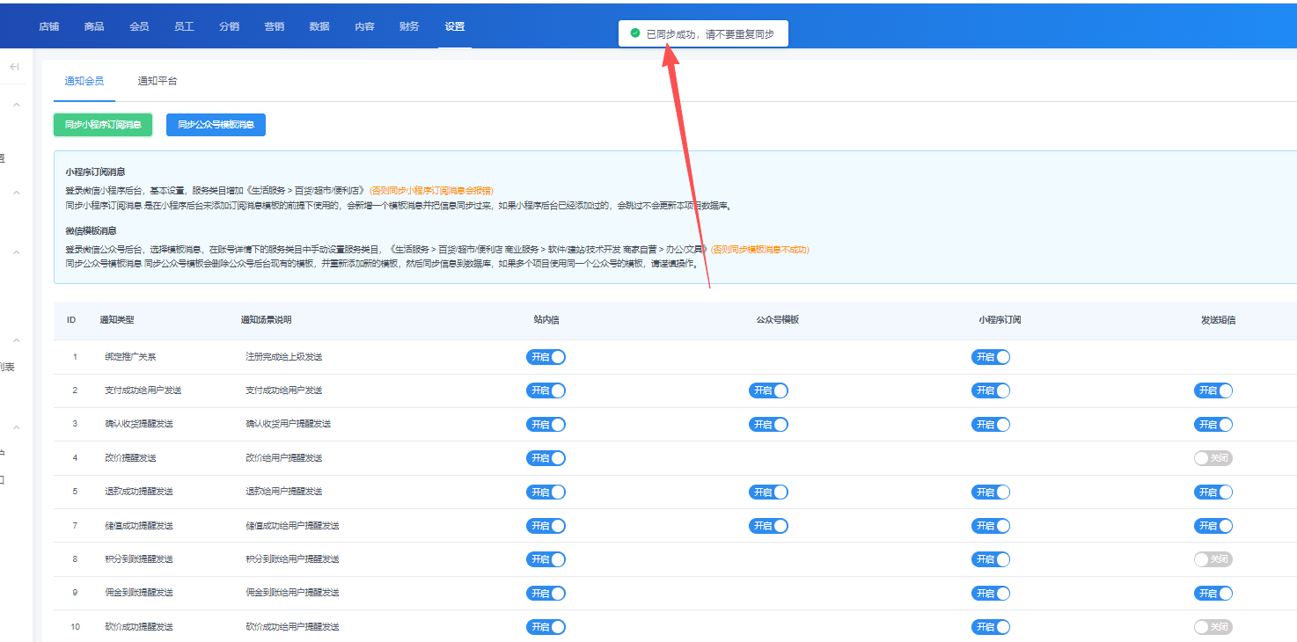Screen dimensions: 1297x642
Task: Switch to the 通知平台 tab
Action: click(158, 81)
